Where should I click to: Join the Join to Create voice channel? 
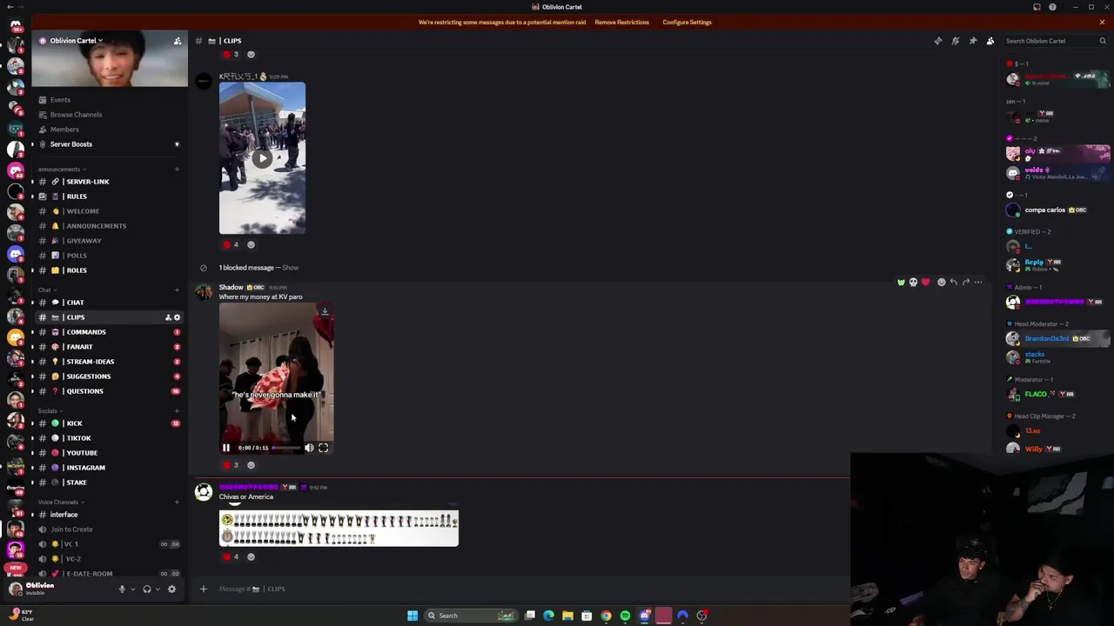[x=71, y=529]
